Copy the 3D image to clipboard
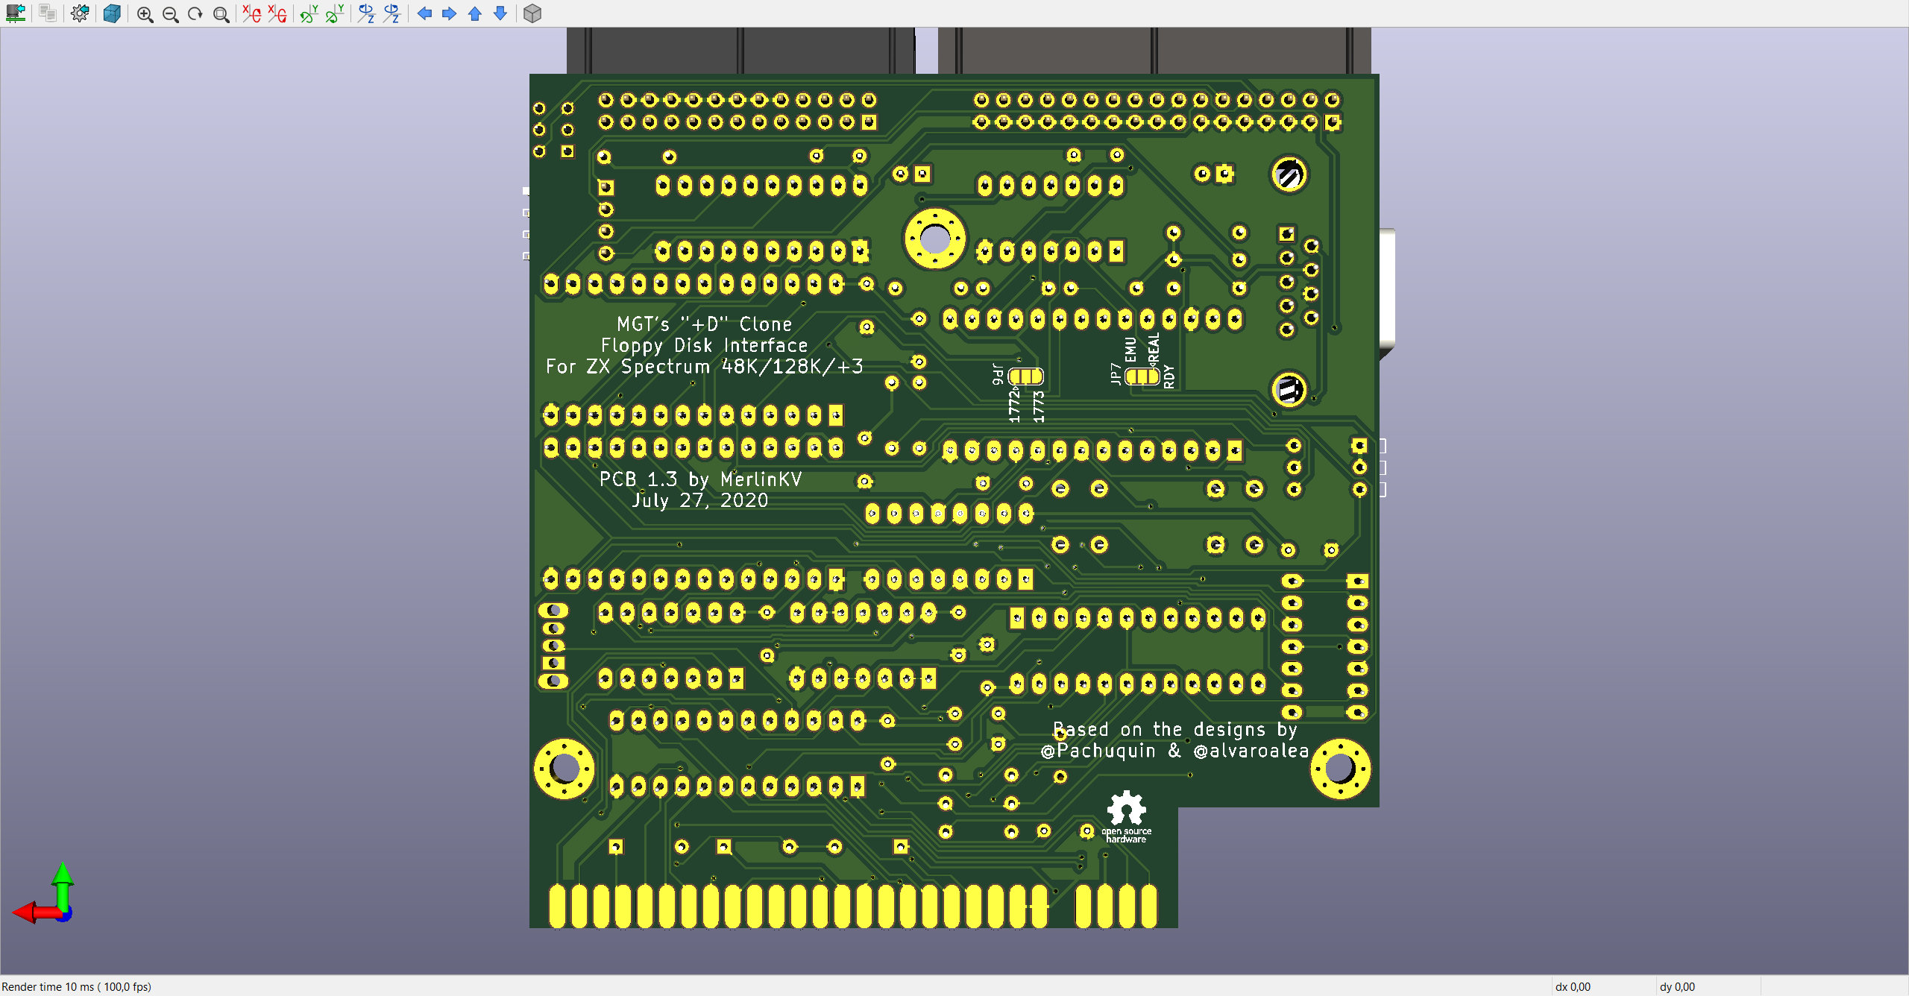Image resolution: width=1909 pixels, height=996 pixels. pos(48,13)
